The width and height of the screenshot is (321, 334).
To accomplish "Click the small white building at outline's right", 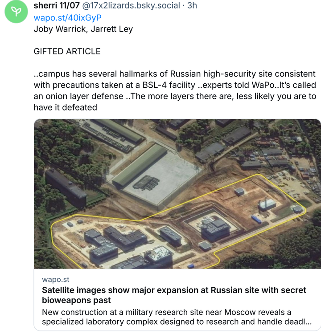I will tap(267, 204).
